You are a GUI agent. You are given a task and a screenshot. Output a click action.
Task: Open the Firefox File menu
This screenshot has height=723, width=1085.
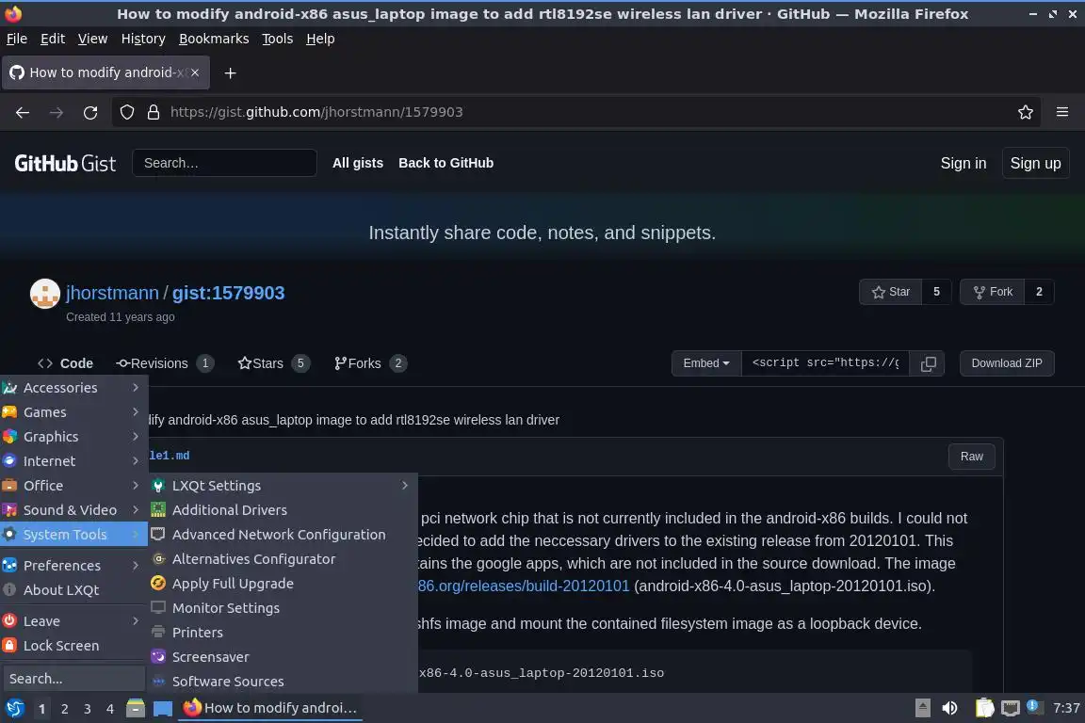pyautogui.click(x=17, y=39)
